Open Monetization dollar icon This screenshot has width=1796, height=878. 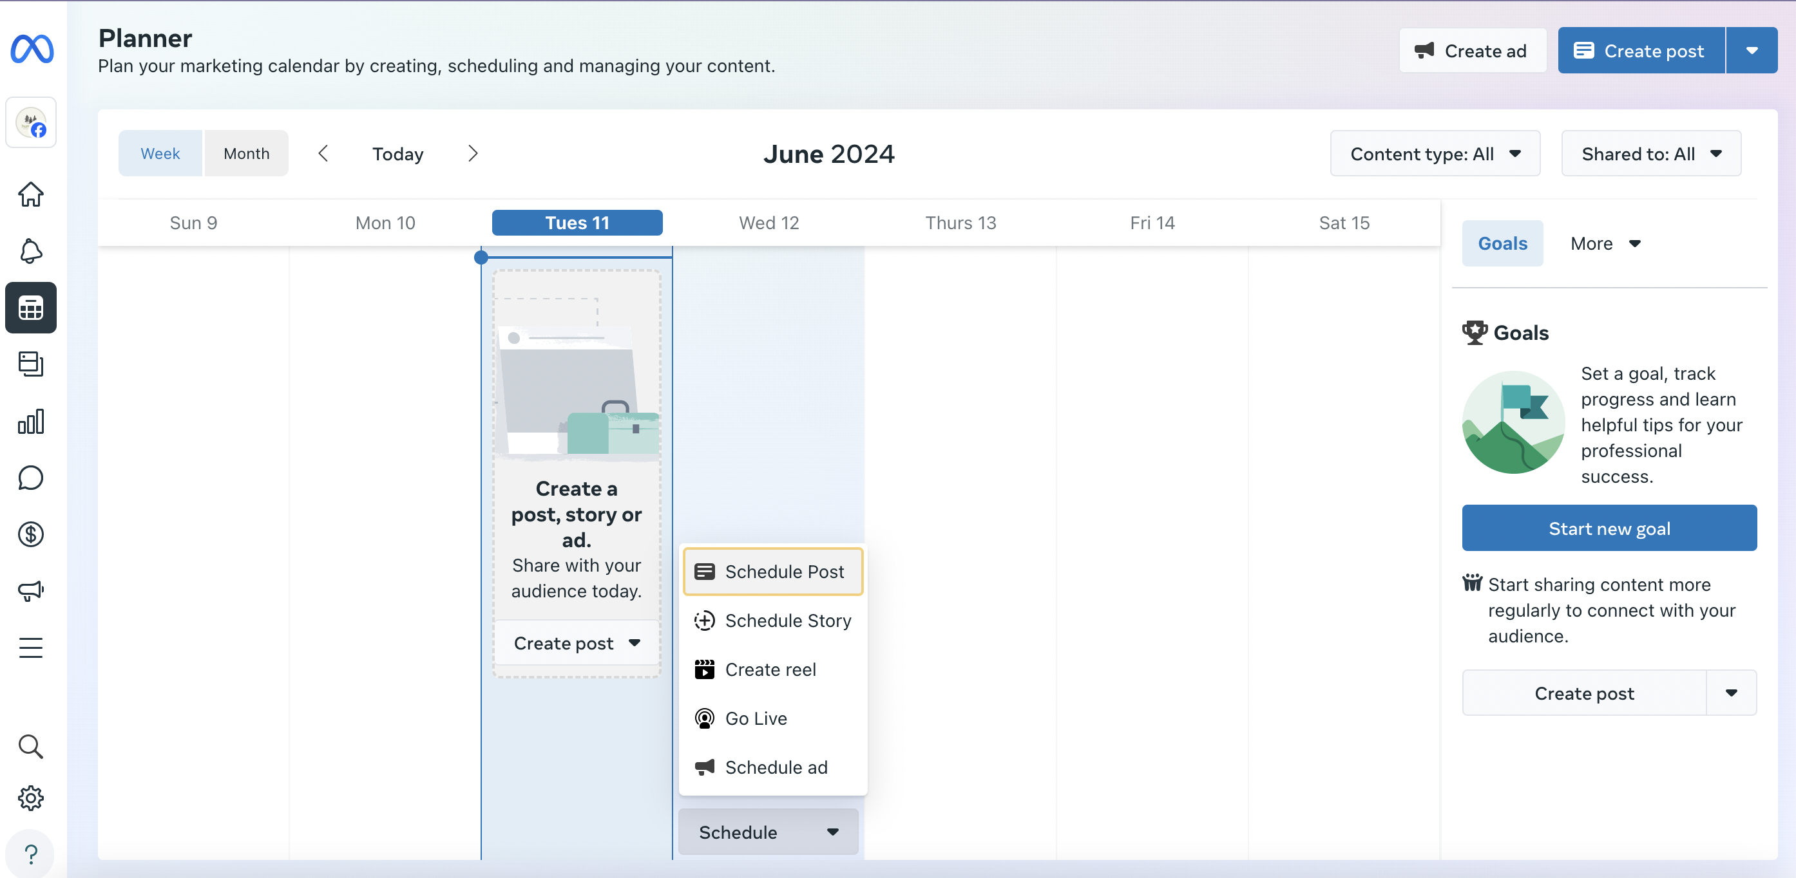pos(31,534)
